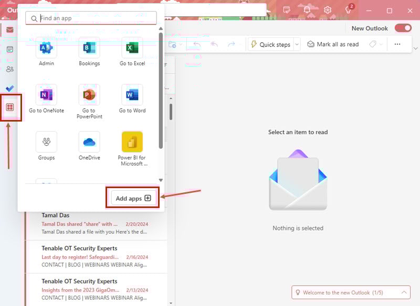Image resolution: width=420 pixels, height=306 pixels.
Task: Click the 2/16/2024 date text
Action: coord(137,257)
